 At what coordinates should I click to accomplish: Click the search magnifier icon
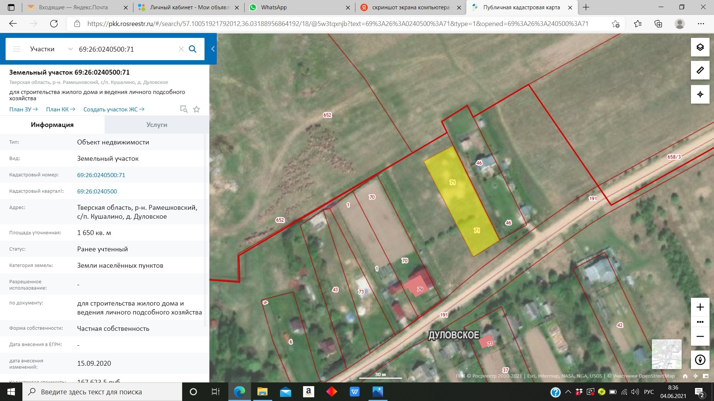(x=193, y=49)
